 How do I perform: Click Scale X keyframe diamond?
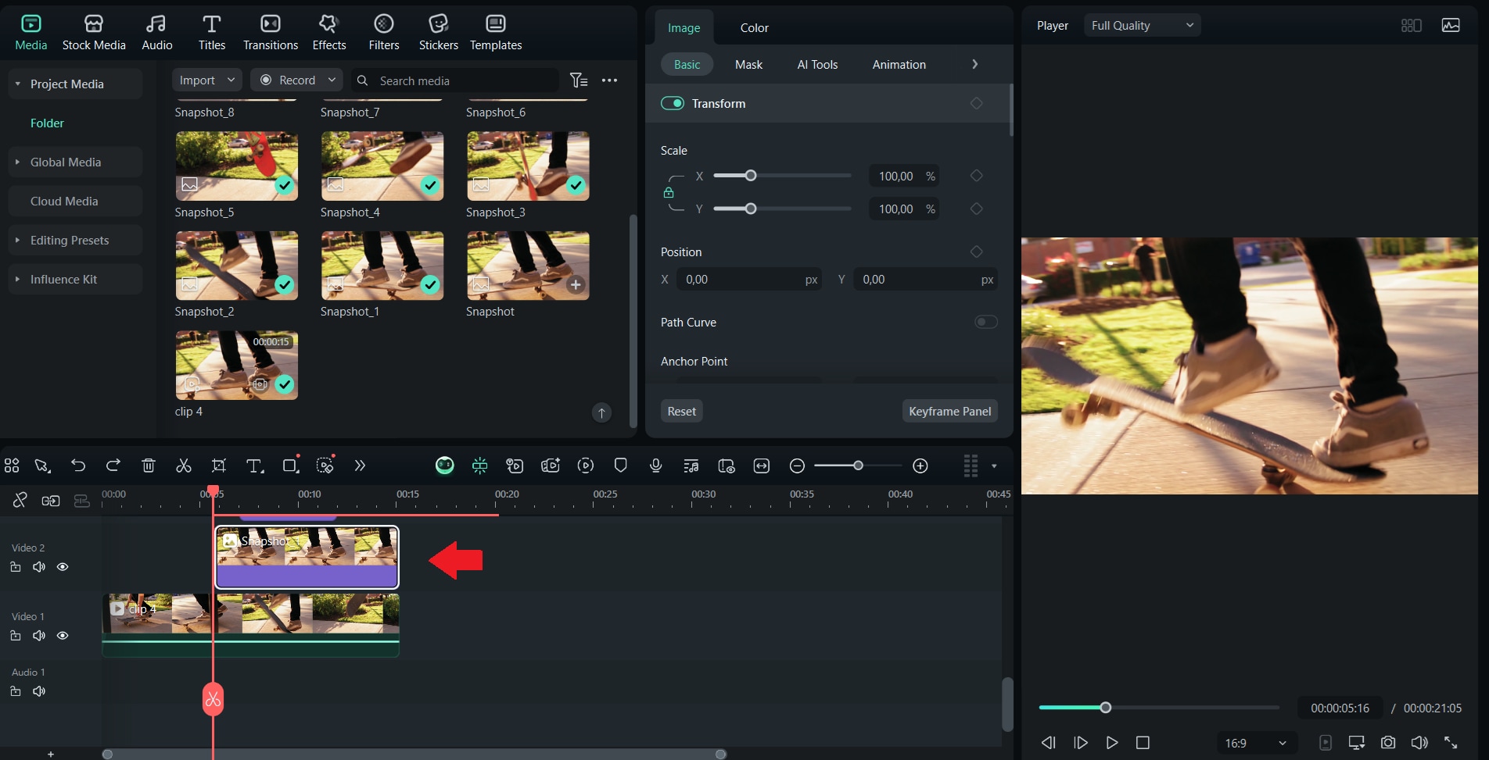pyautogui.click(x=977, y=176)
